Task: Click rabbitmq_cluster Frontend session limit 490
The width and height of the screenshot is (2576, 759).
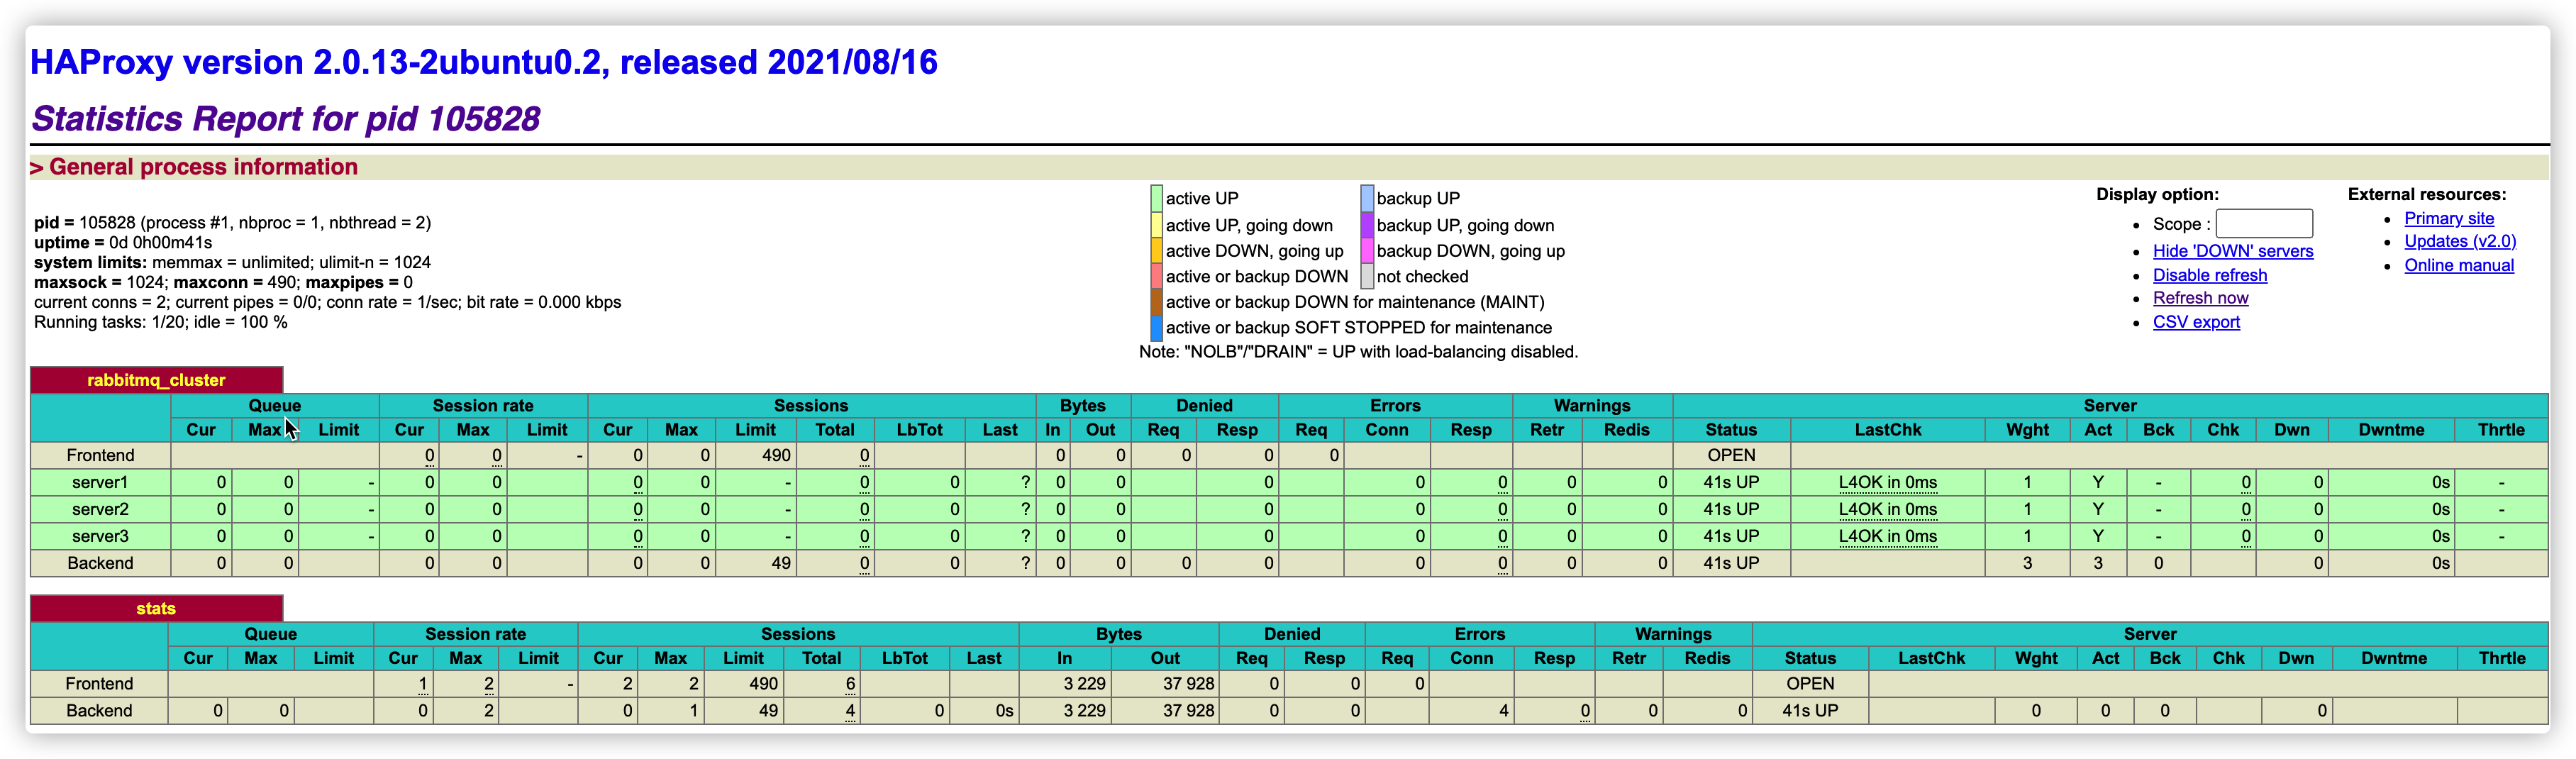Action: [776, 455]
